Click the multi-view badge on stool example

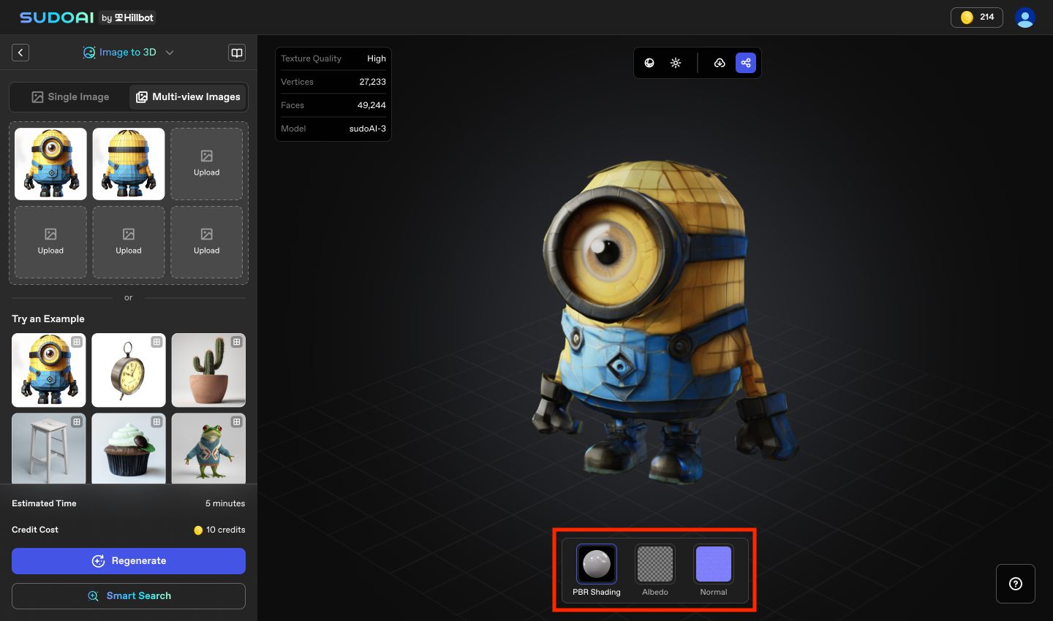coord(77,422)
